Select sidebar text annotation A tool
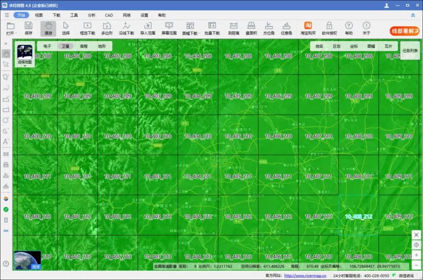 pos(6,142)
